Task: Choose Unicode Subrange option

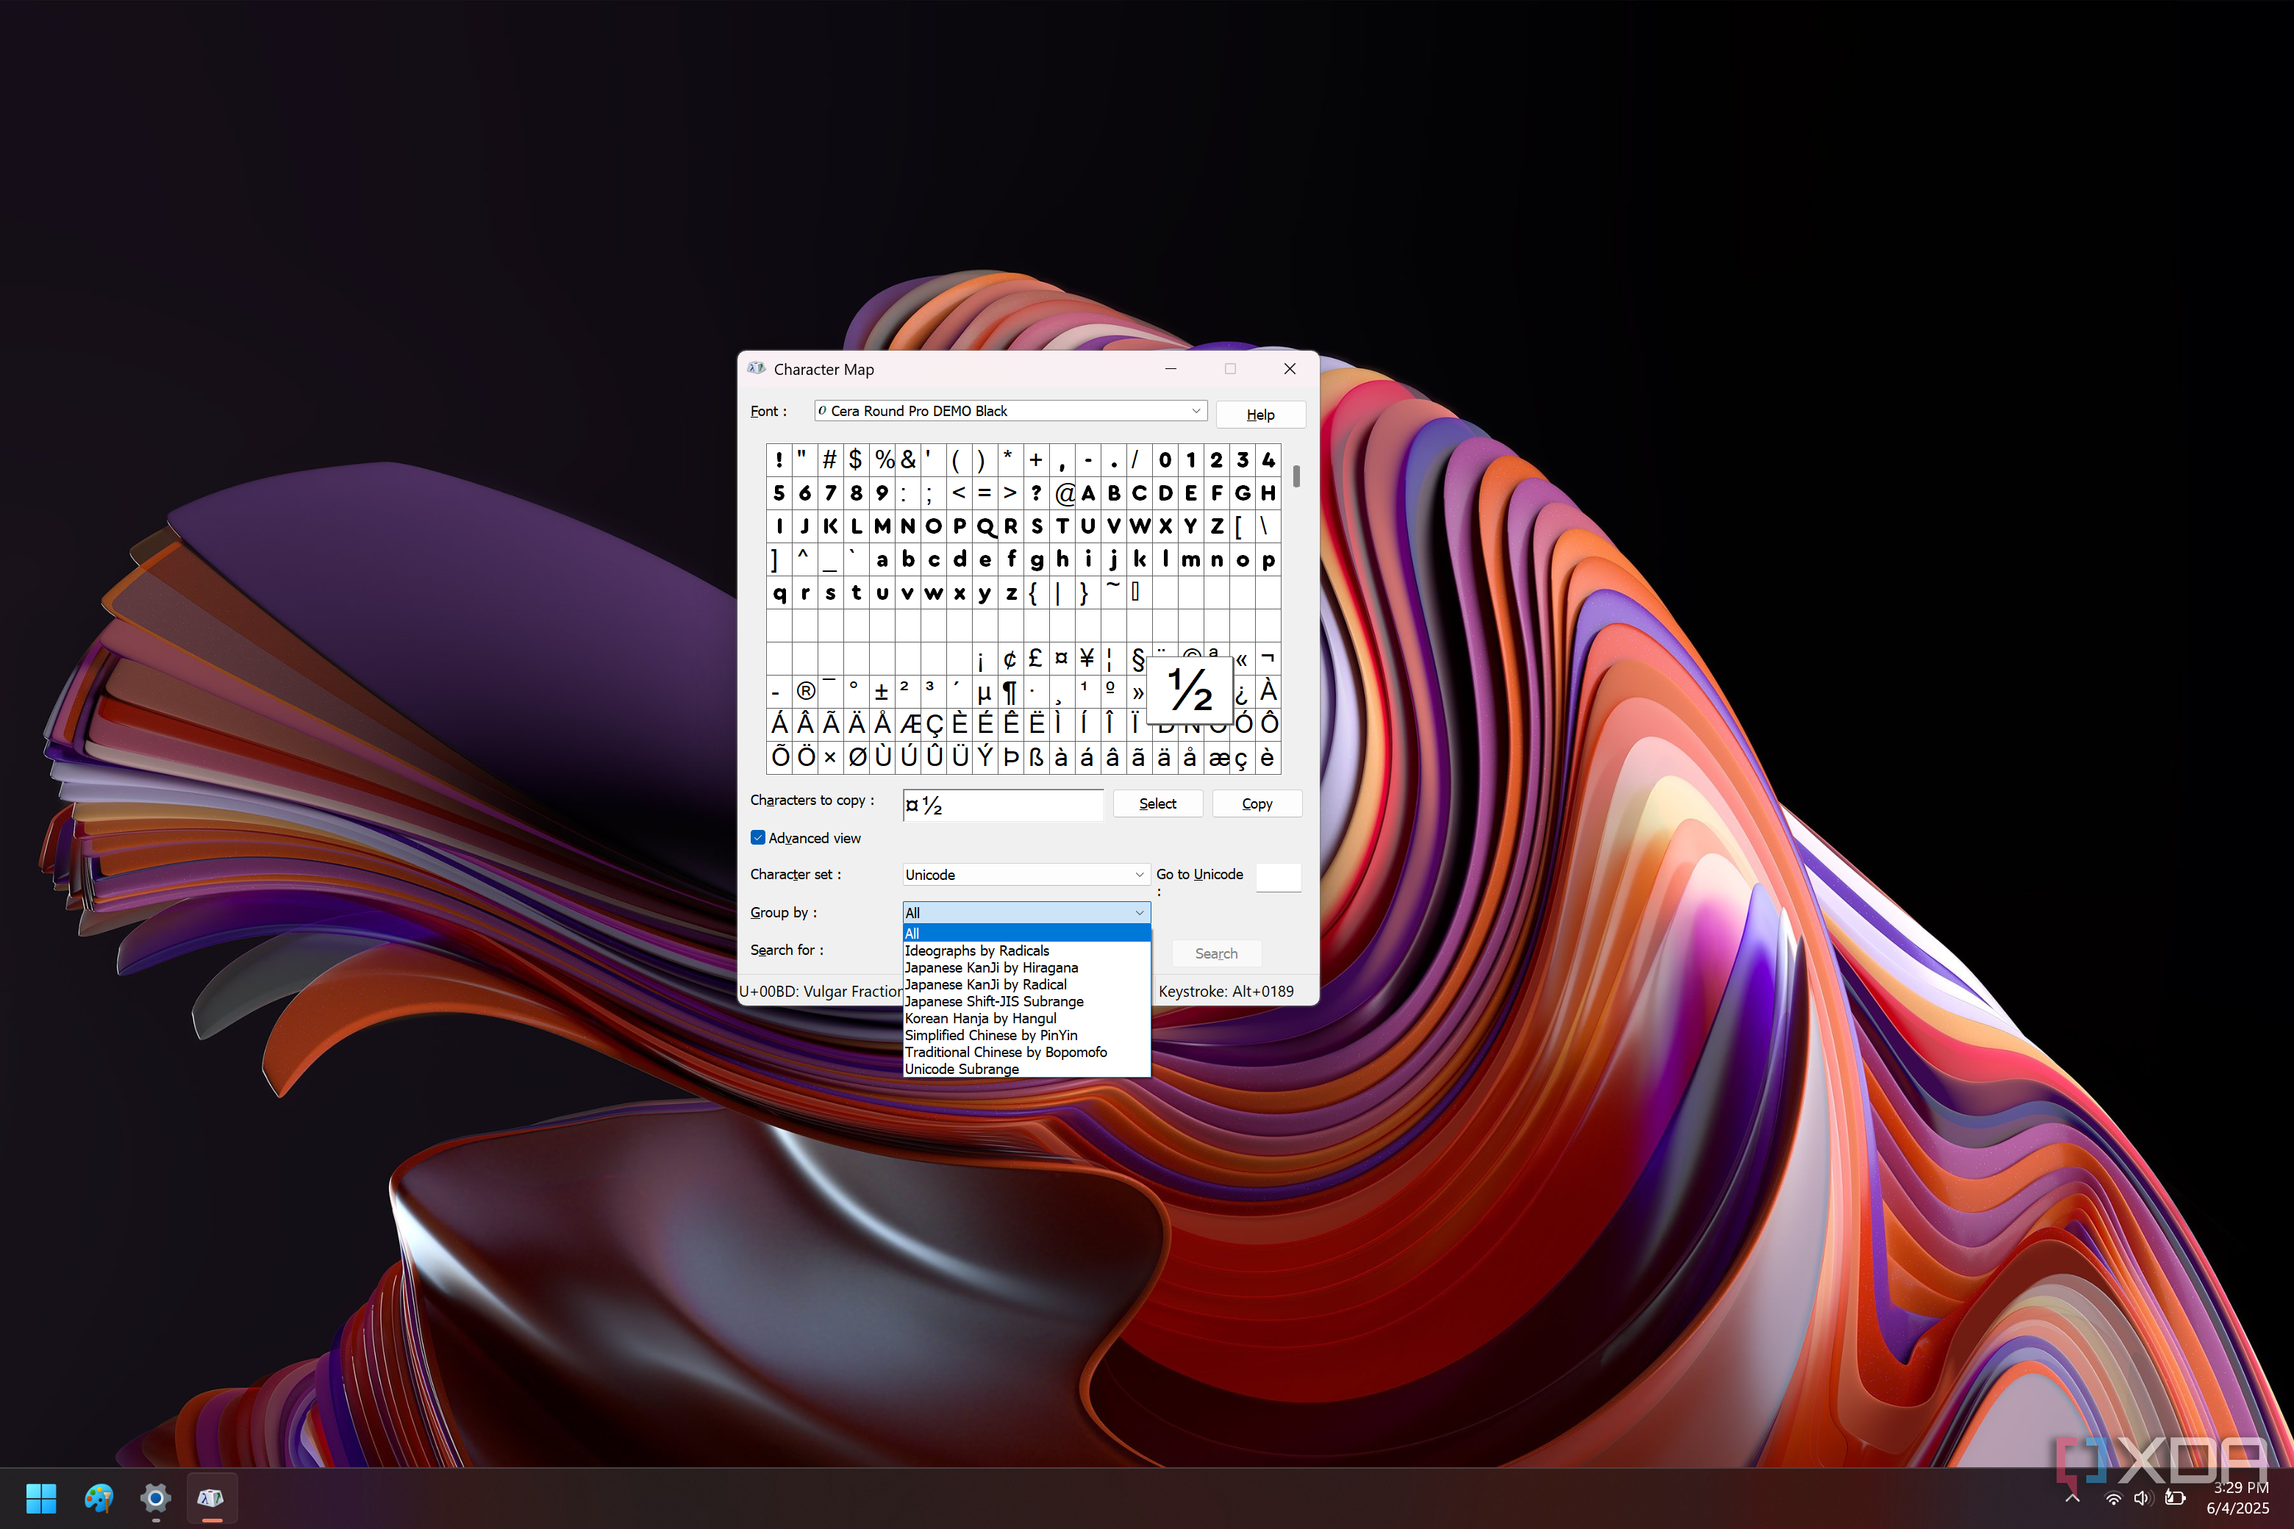Action: [x=1026, y=1069]
